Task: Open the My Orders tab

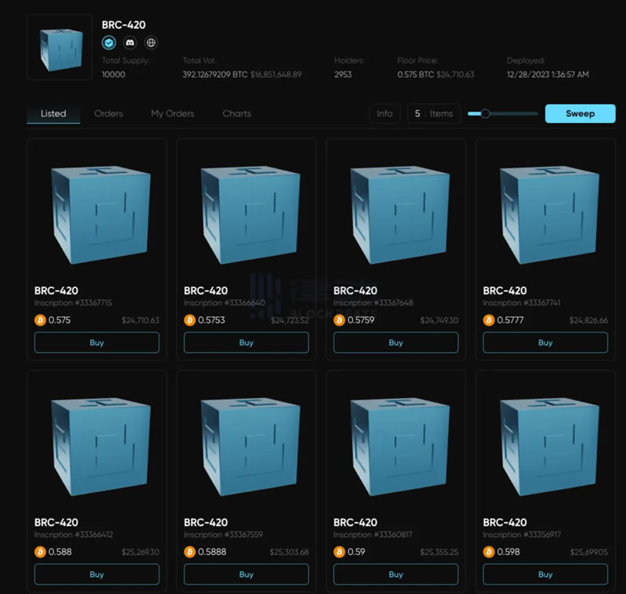Action: (x=172, y=113)
